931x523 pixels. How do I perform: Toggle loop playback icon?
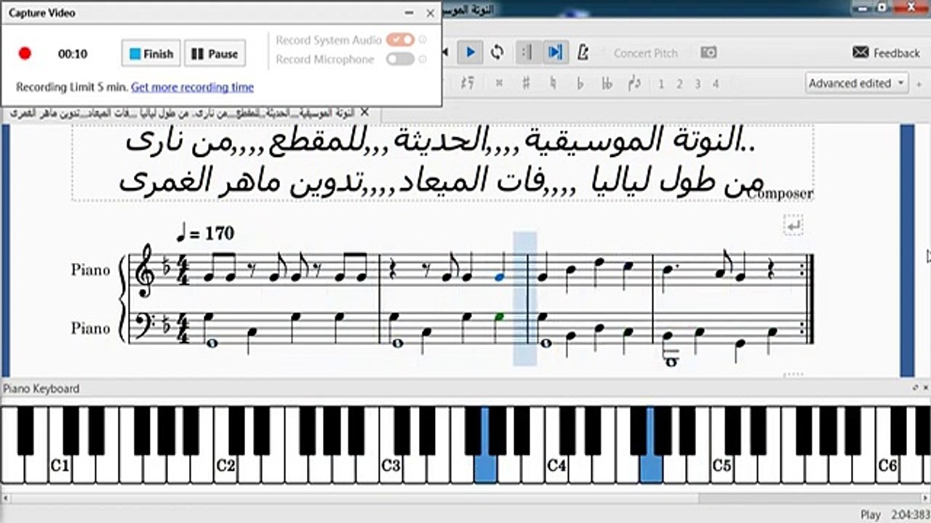click(x=498, y=52)
